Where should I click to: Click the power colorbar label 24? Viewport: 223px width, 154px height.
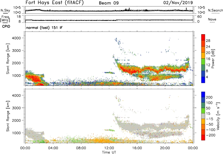point(208,47)
